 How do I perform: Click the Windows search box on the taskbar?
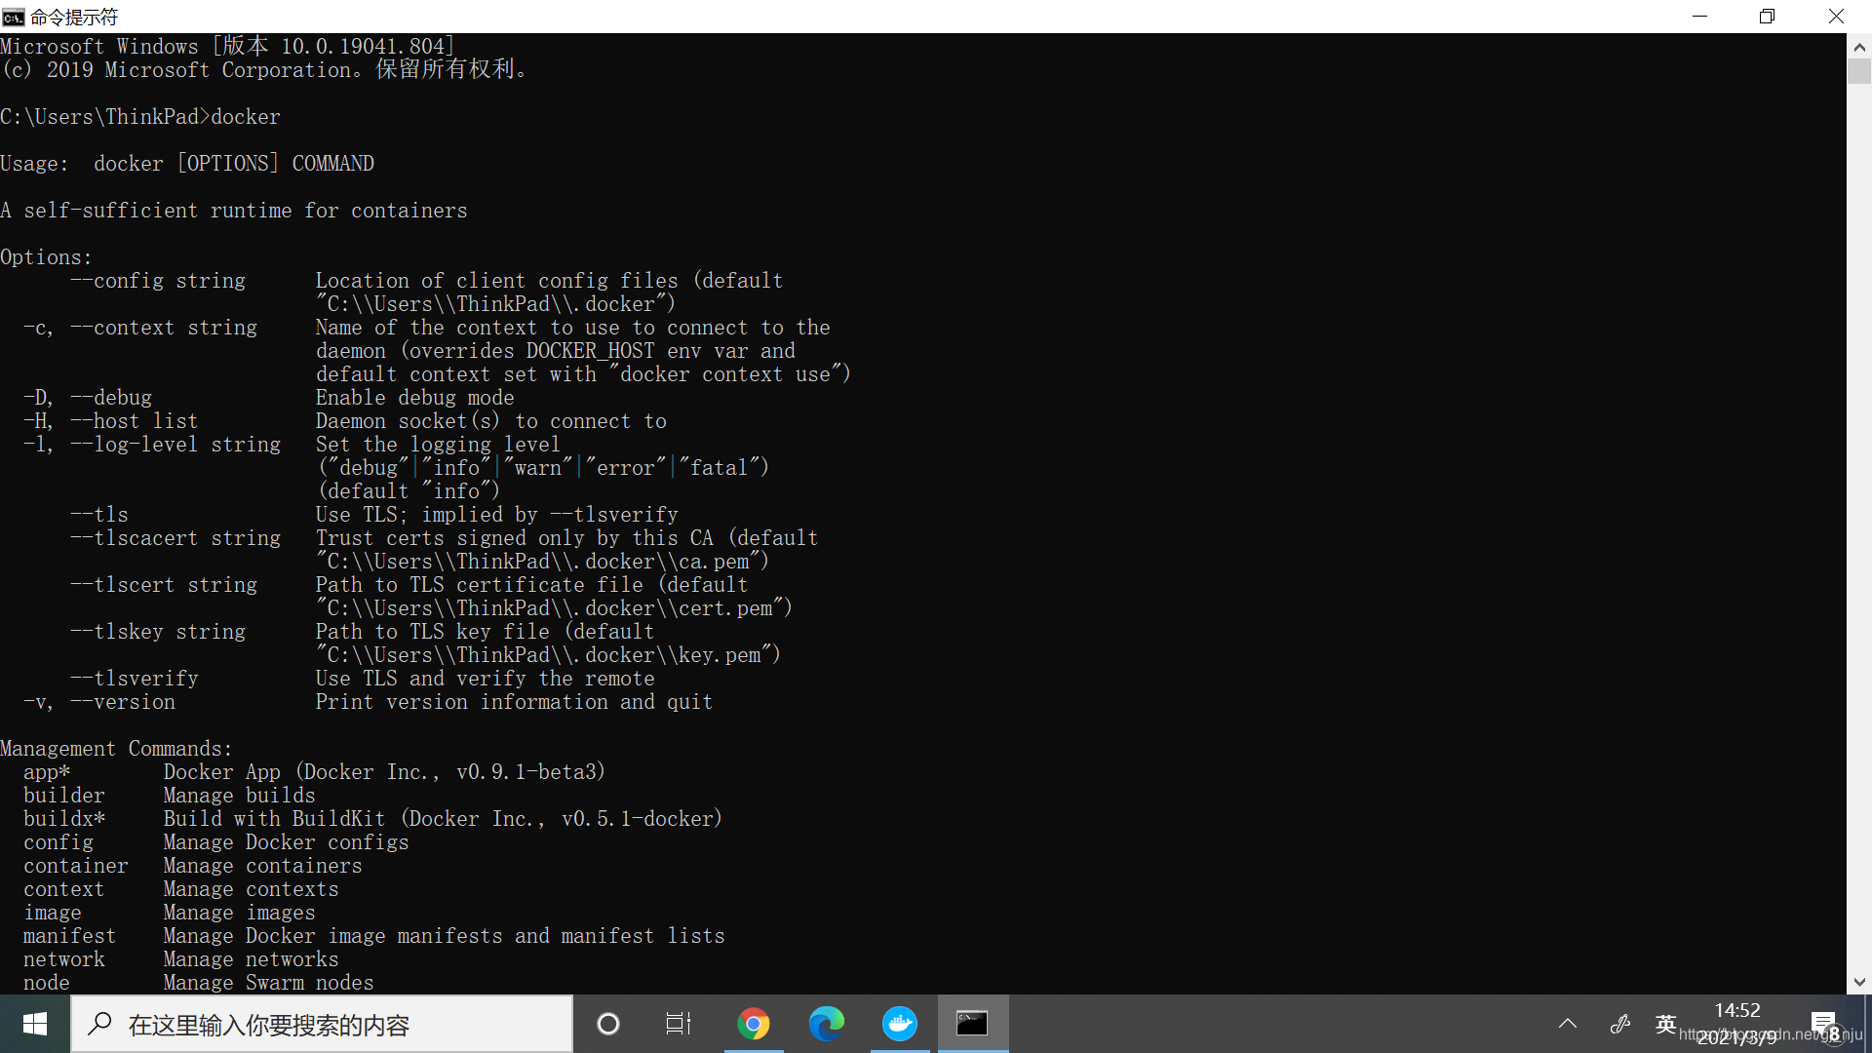[x=322, y=1024]
